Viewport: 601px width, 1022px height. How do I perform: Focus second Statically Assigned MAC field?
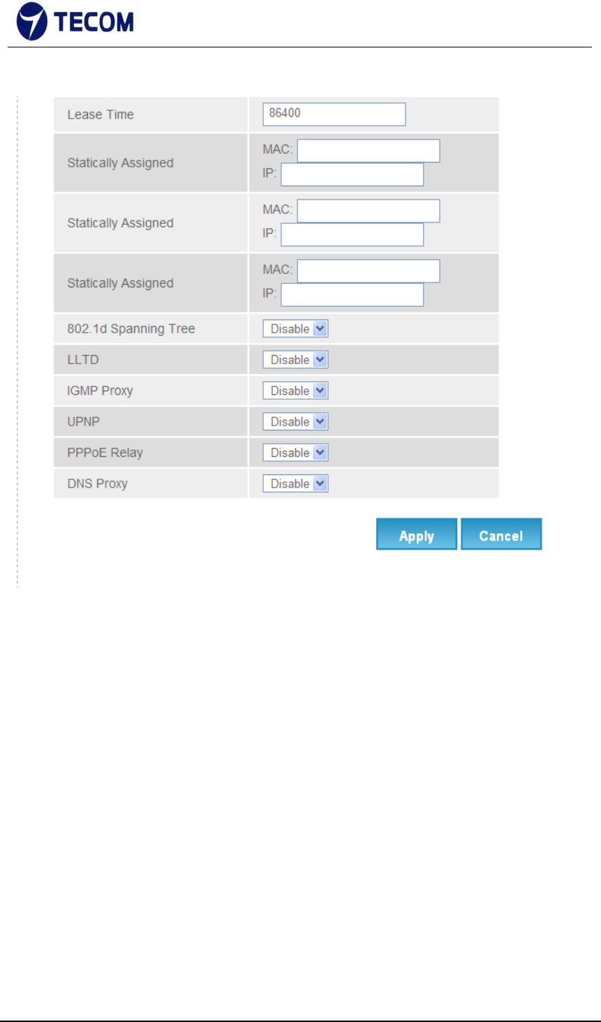coord(369,211)
